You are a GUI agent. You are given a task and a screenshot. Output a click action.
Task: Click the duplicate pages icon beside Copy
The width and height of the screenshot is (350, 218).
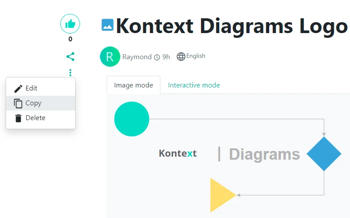click(18, 103)
